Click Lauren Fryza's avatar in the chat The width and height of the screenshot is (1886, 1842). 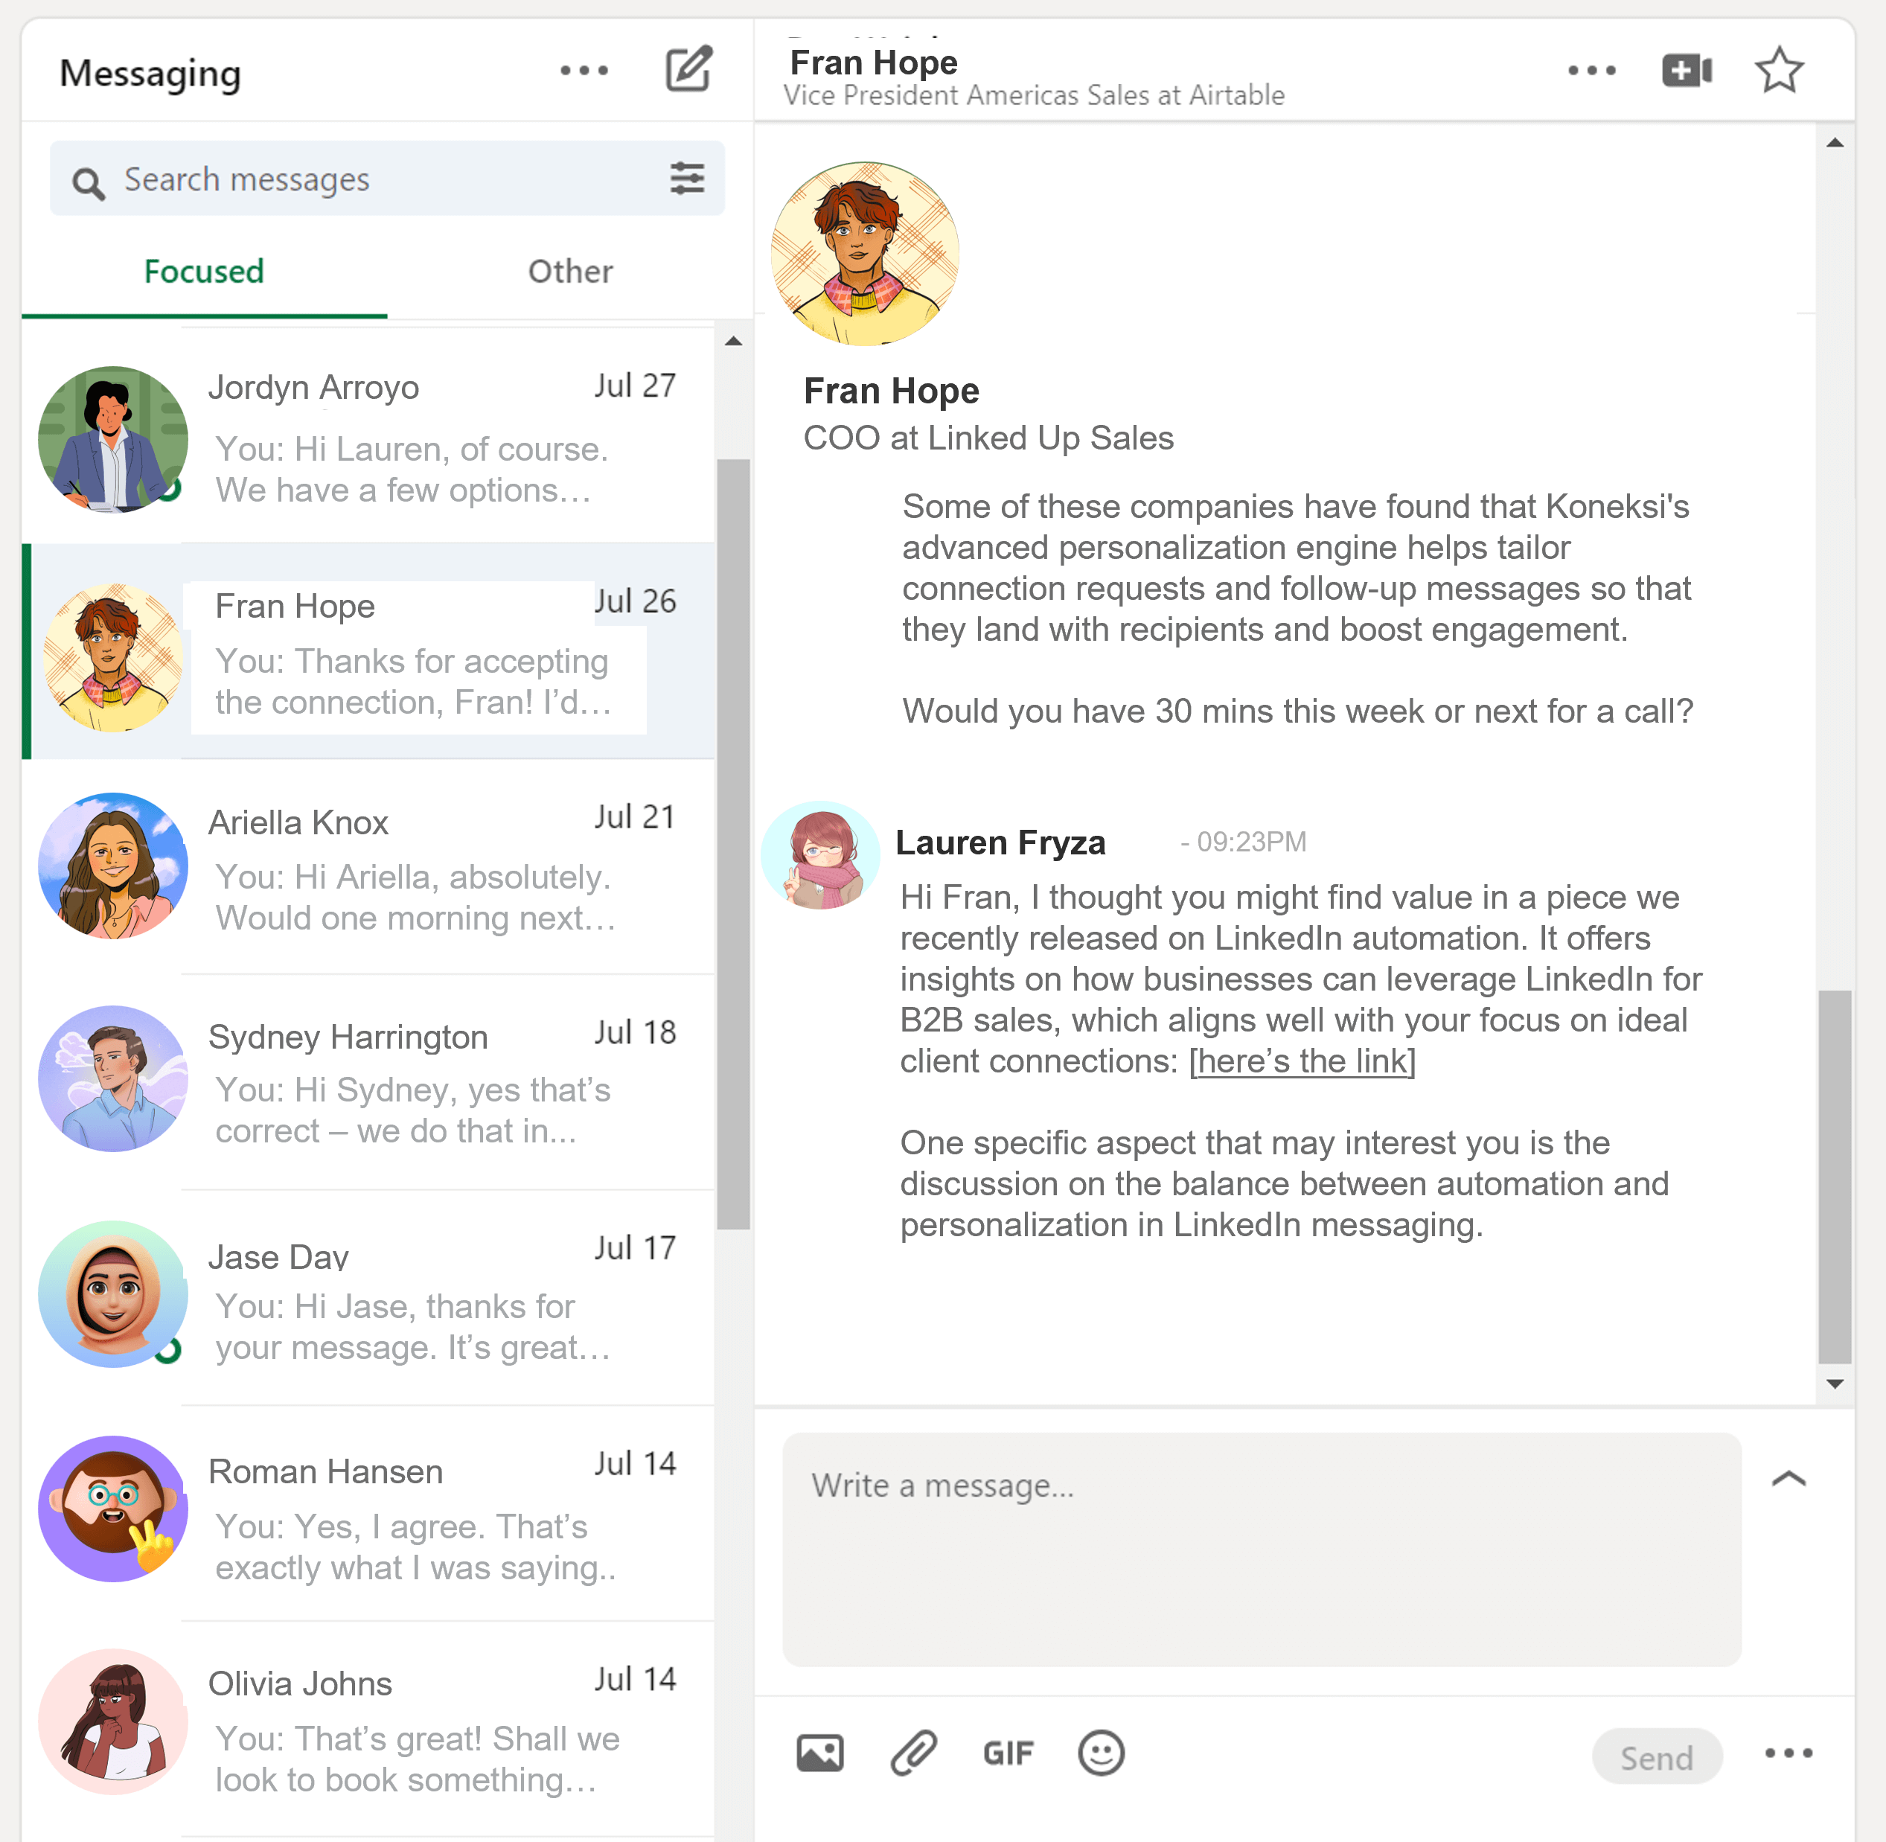click(x=819, y=856)
